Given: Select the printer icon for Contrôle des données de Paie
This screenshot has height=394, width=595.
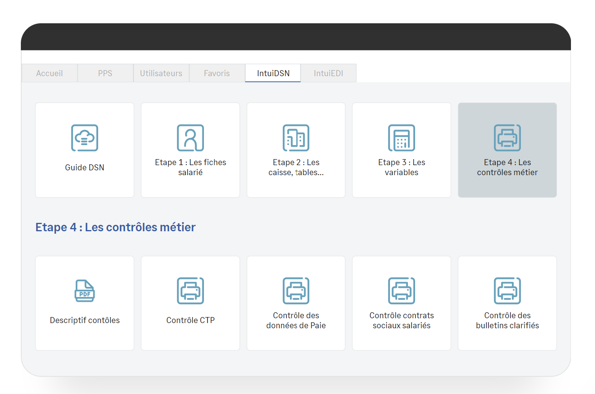Looking at the screenshot, I should 296,291.
